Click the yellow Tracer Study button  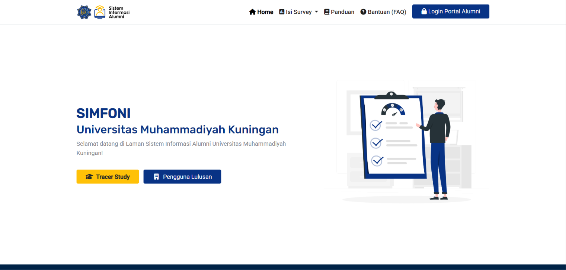tap(108, 177)
